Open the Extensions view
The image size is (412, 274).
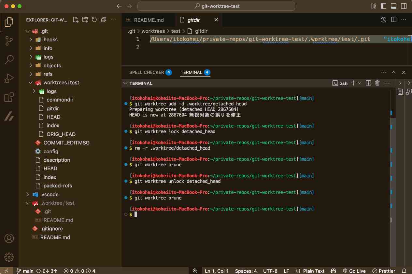tap(9, 97)
